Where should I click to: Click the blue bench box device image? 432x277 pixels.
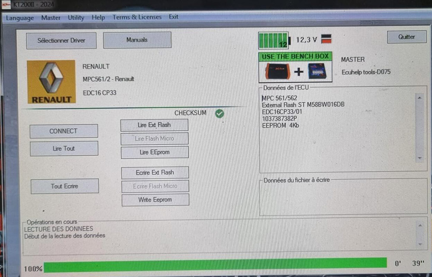click(x=318, y=71)
